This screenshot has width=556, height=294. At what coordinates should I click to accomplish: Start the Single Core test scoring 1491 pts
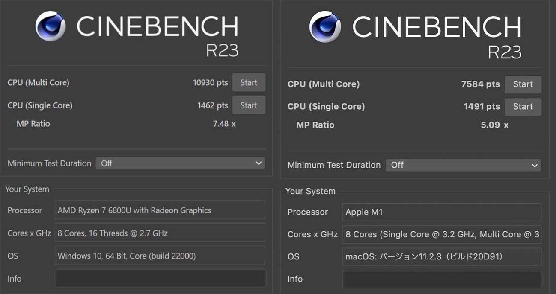(x=523, y=107)
